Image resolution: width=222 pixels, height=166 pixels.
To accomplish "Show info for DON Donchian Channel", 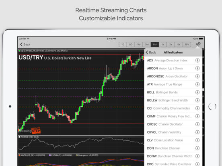I will coord(197,148).
